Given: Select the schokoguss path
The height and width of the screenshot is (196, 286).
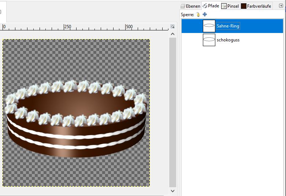Looking at the screenshot, I should 228,40.
